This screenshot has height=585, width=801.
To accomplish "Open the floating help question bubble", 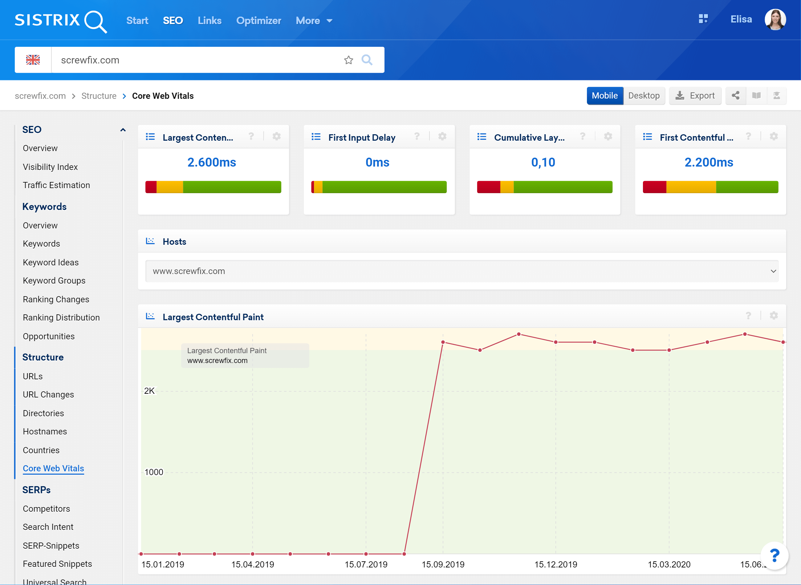I will point(775,555).
